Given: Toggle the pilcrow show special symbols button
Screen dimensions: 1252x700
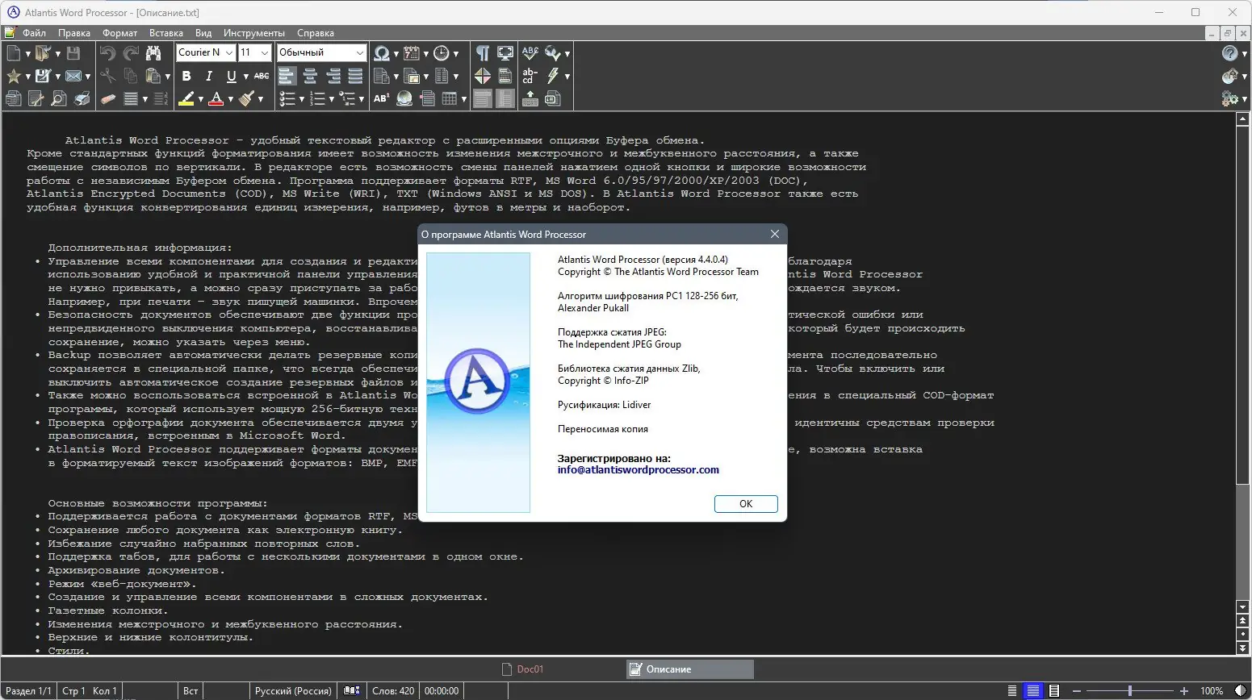Looking at the screenshot, I should tap(483, 53).
